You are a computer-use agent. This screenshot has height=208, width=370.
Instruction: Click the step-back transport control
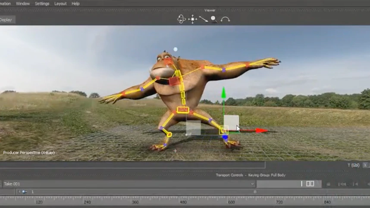point(342,184)
